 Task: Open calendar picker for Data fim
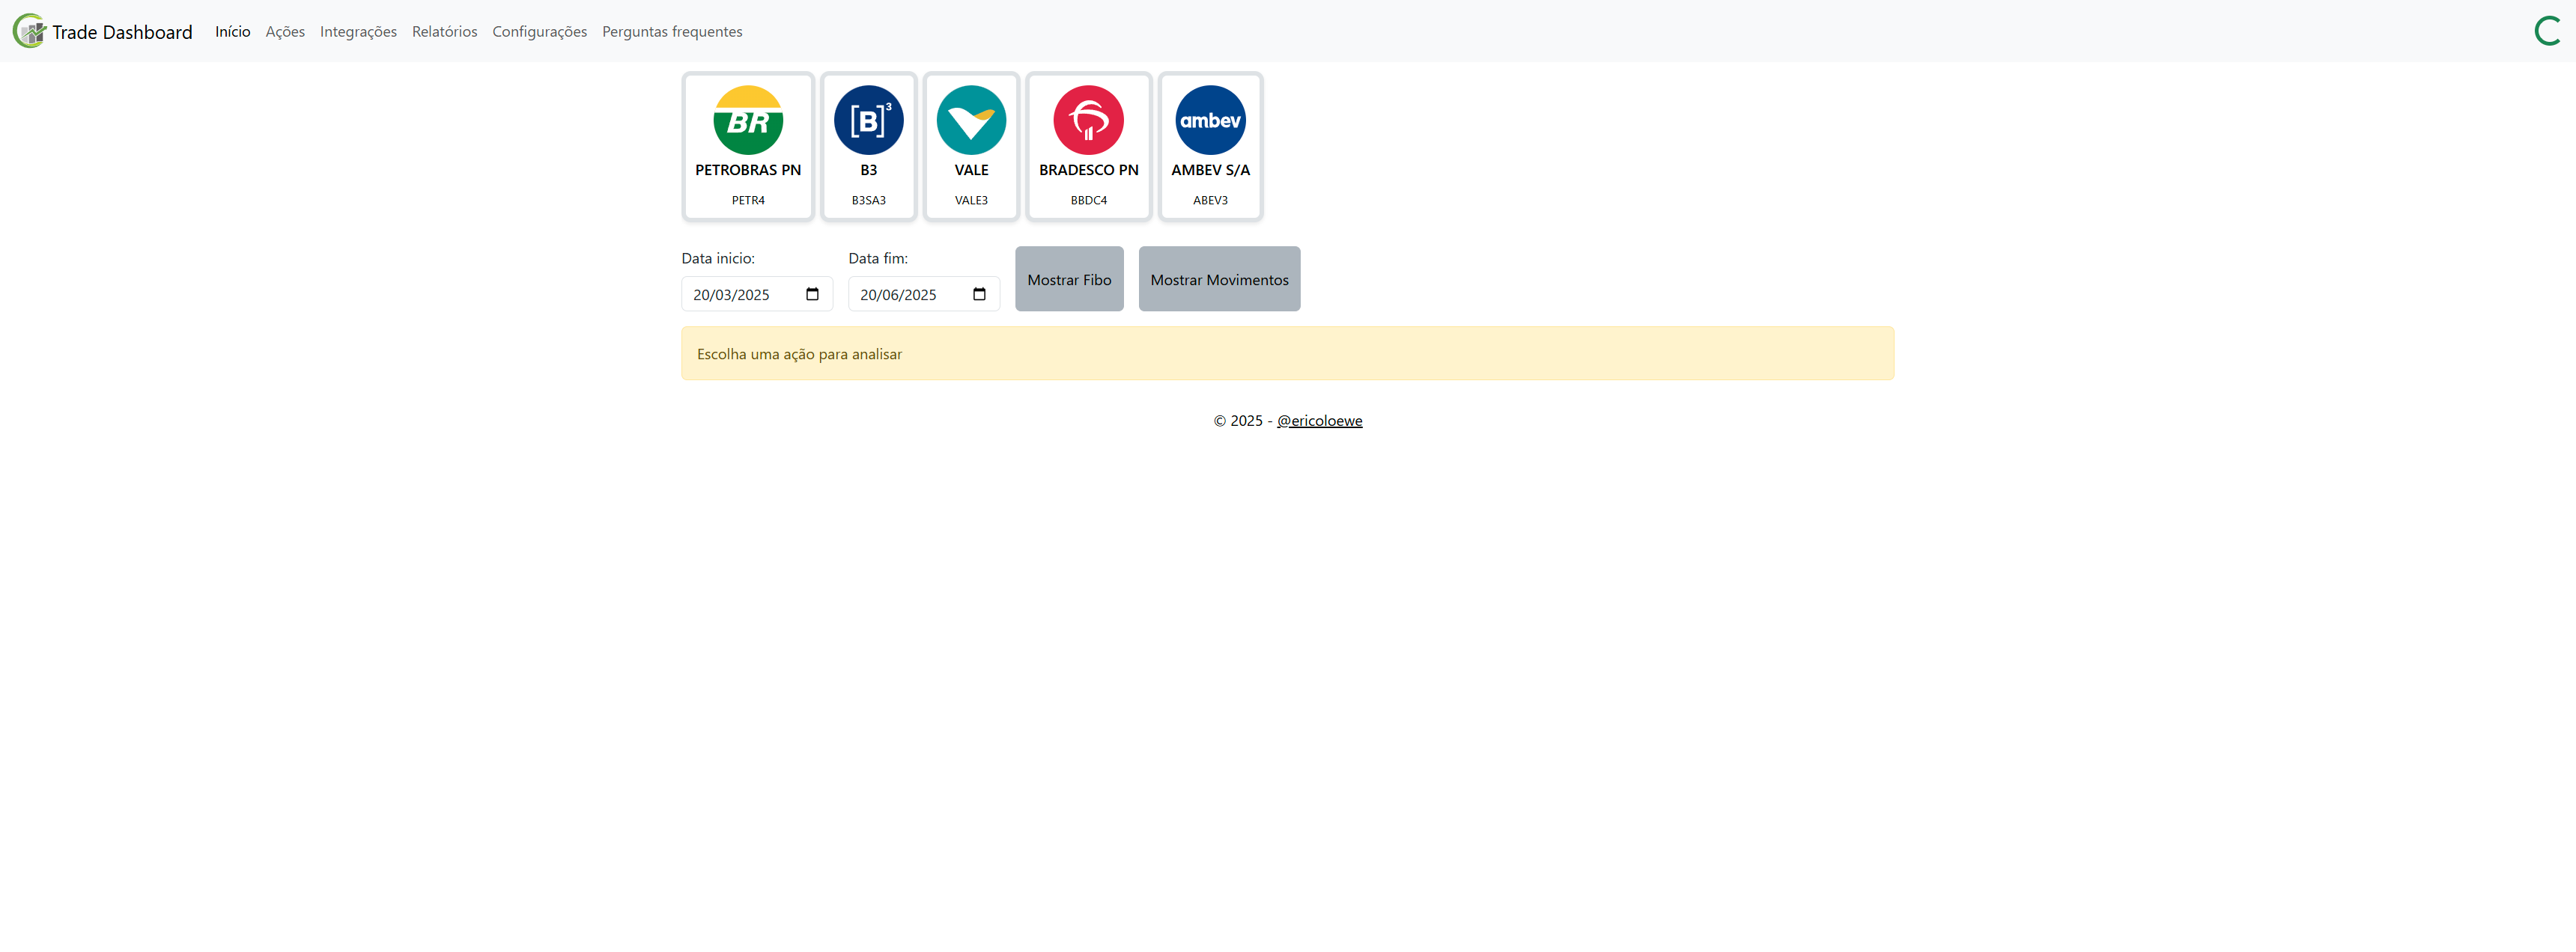pos(979,293)
